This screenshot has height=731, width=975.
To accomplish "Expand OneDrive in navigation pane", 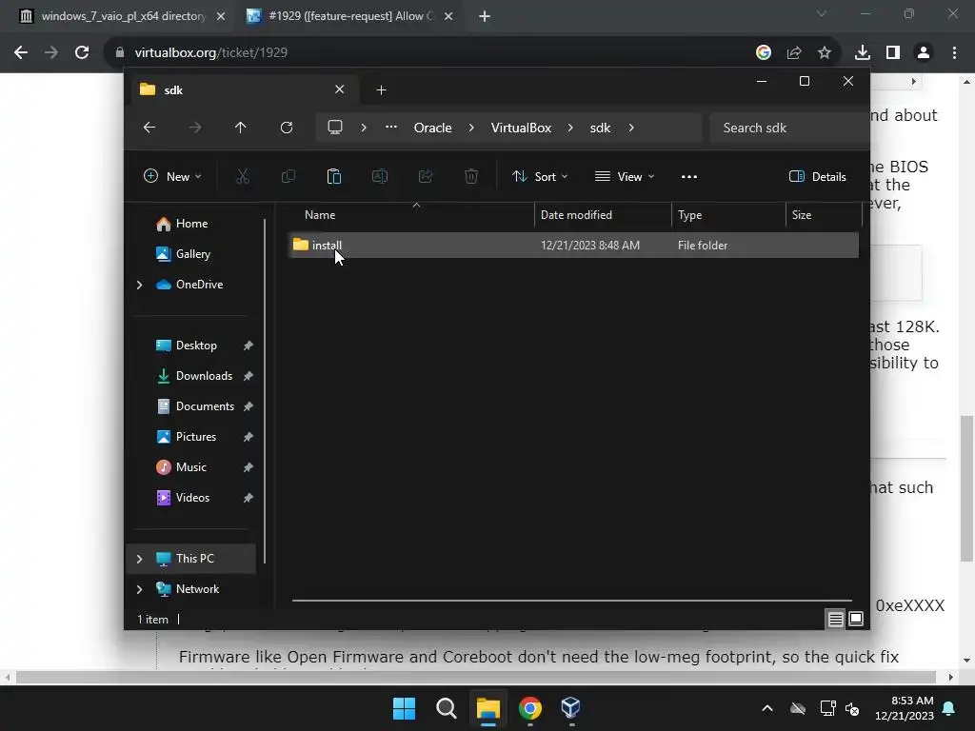I will tap(139, 285).
